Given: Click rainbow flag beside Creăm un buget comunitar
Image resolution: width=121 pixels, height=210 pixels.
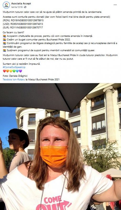Looking at the screenshot, I should pyautogui.click(x=4, y=40).
